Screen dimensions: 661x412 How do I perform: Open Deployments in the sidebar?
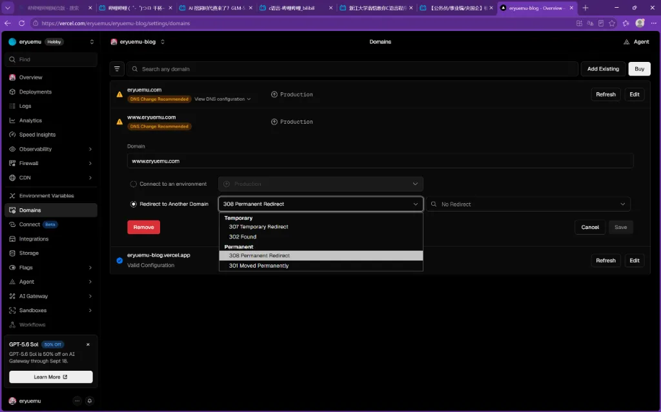tap(51, 92)
